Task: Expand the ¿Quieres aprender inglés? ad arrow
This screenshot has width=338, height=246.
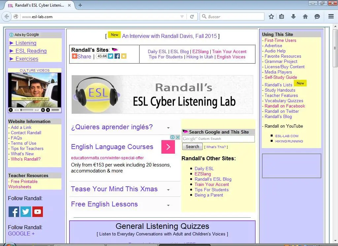Action: tap(168, 128)
